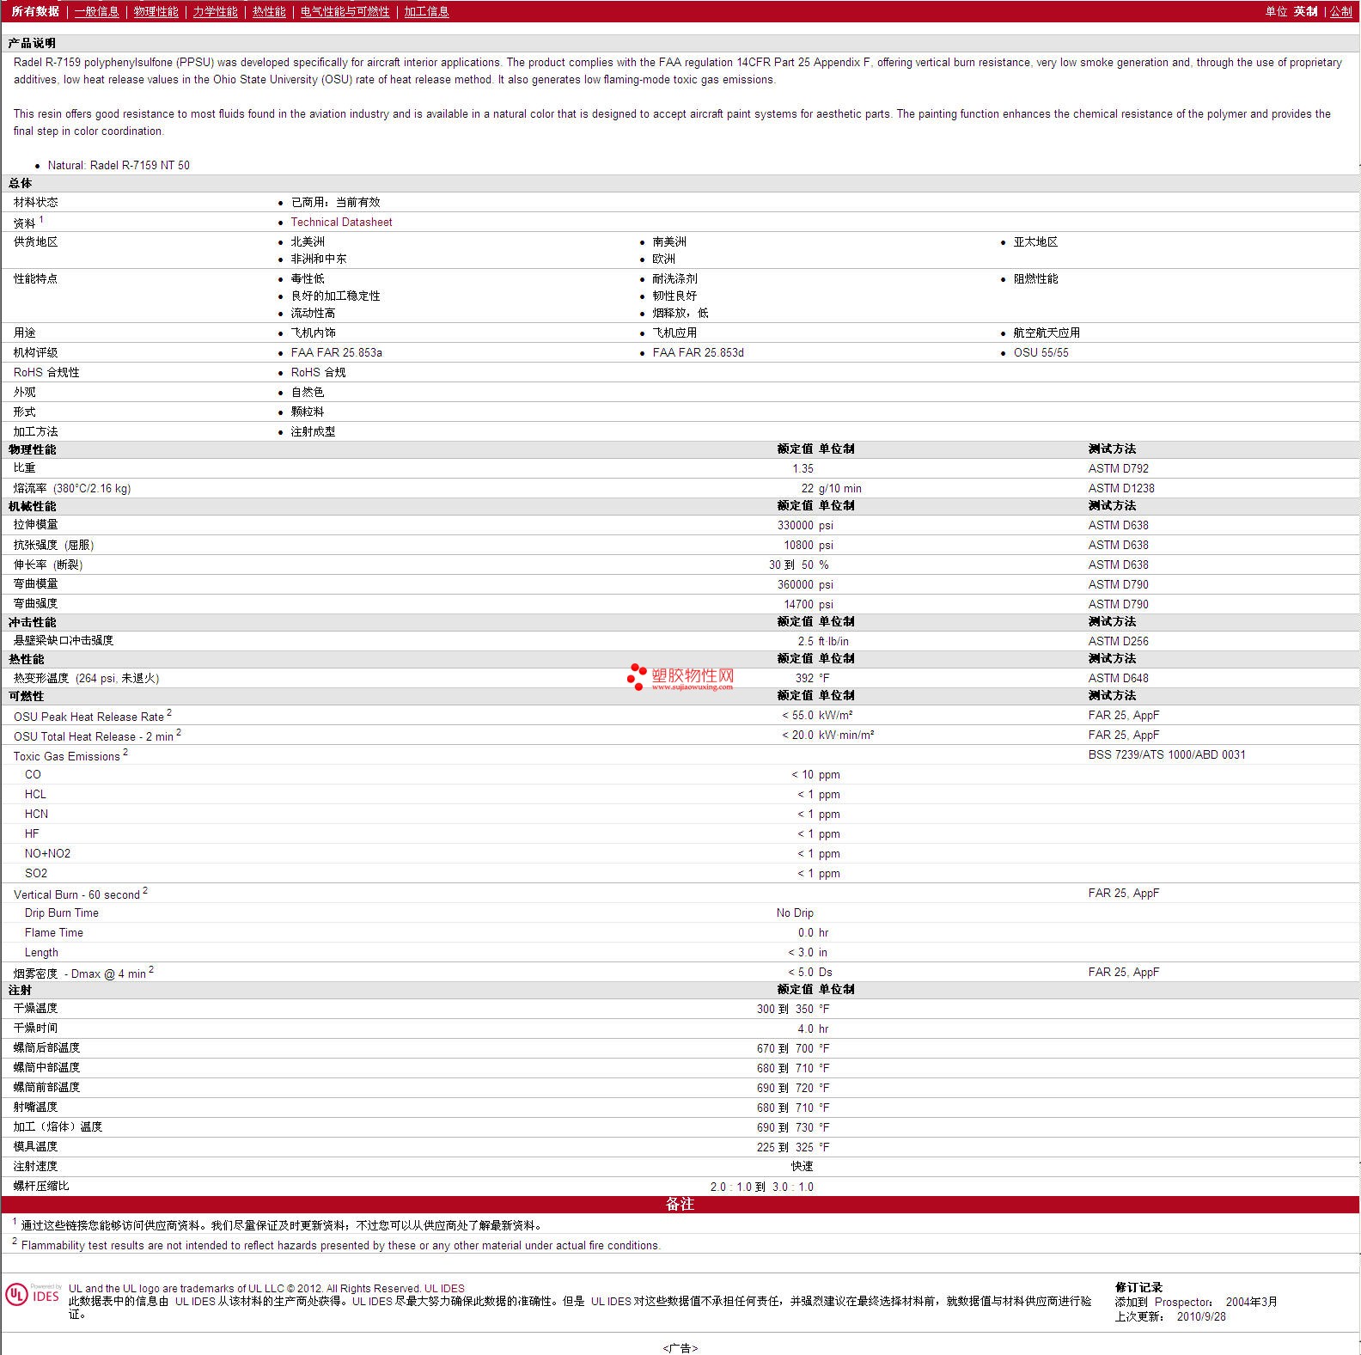The image size is (1361, 1355).
Task: Click the 热变形温度 value 392
Action: pyautogui.click(x=804, y=678)
